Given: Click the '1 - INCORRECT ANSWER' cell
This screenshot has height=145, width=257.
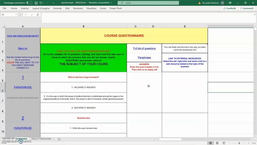Looking at the screenshot, I should pyautogui.click(x=84, y=87).
